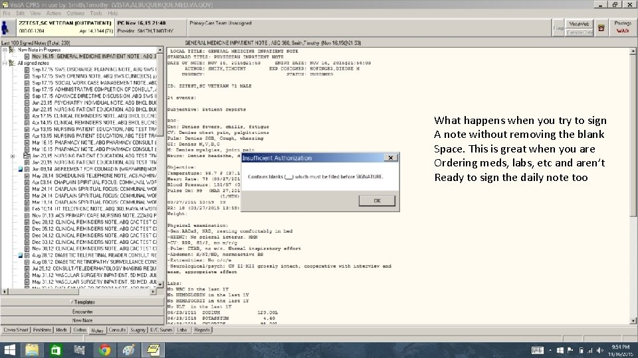Expand the Jan 20,15 Nursing Patient Education node
Screen dimensions: 638x358
13,156
